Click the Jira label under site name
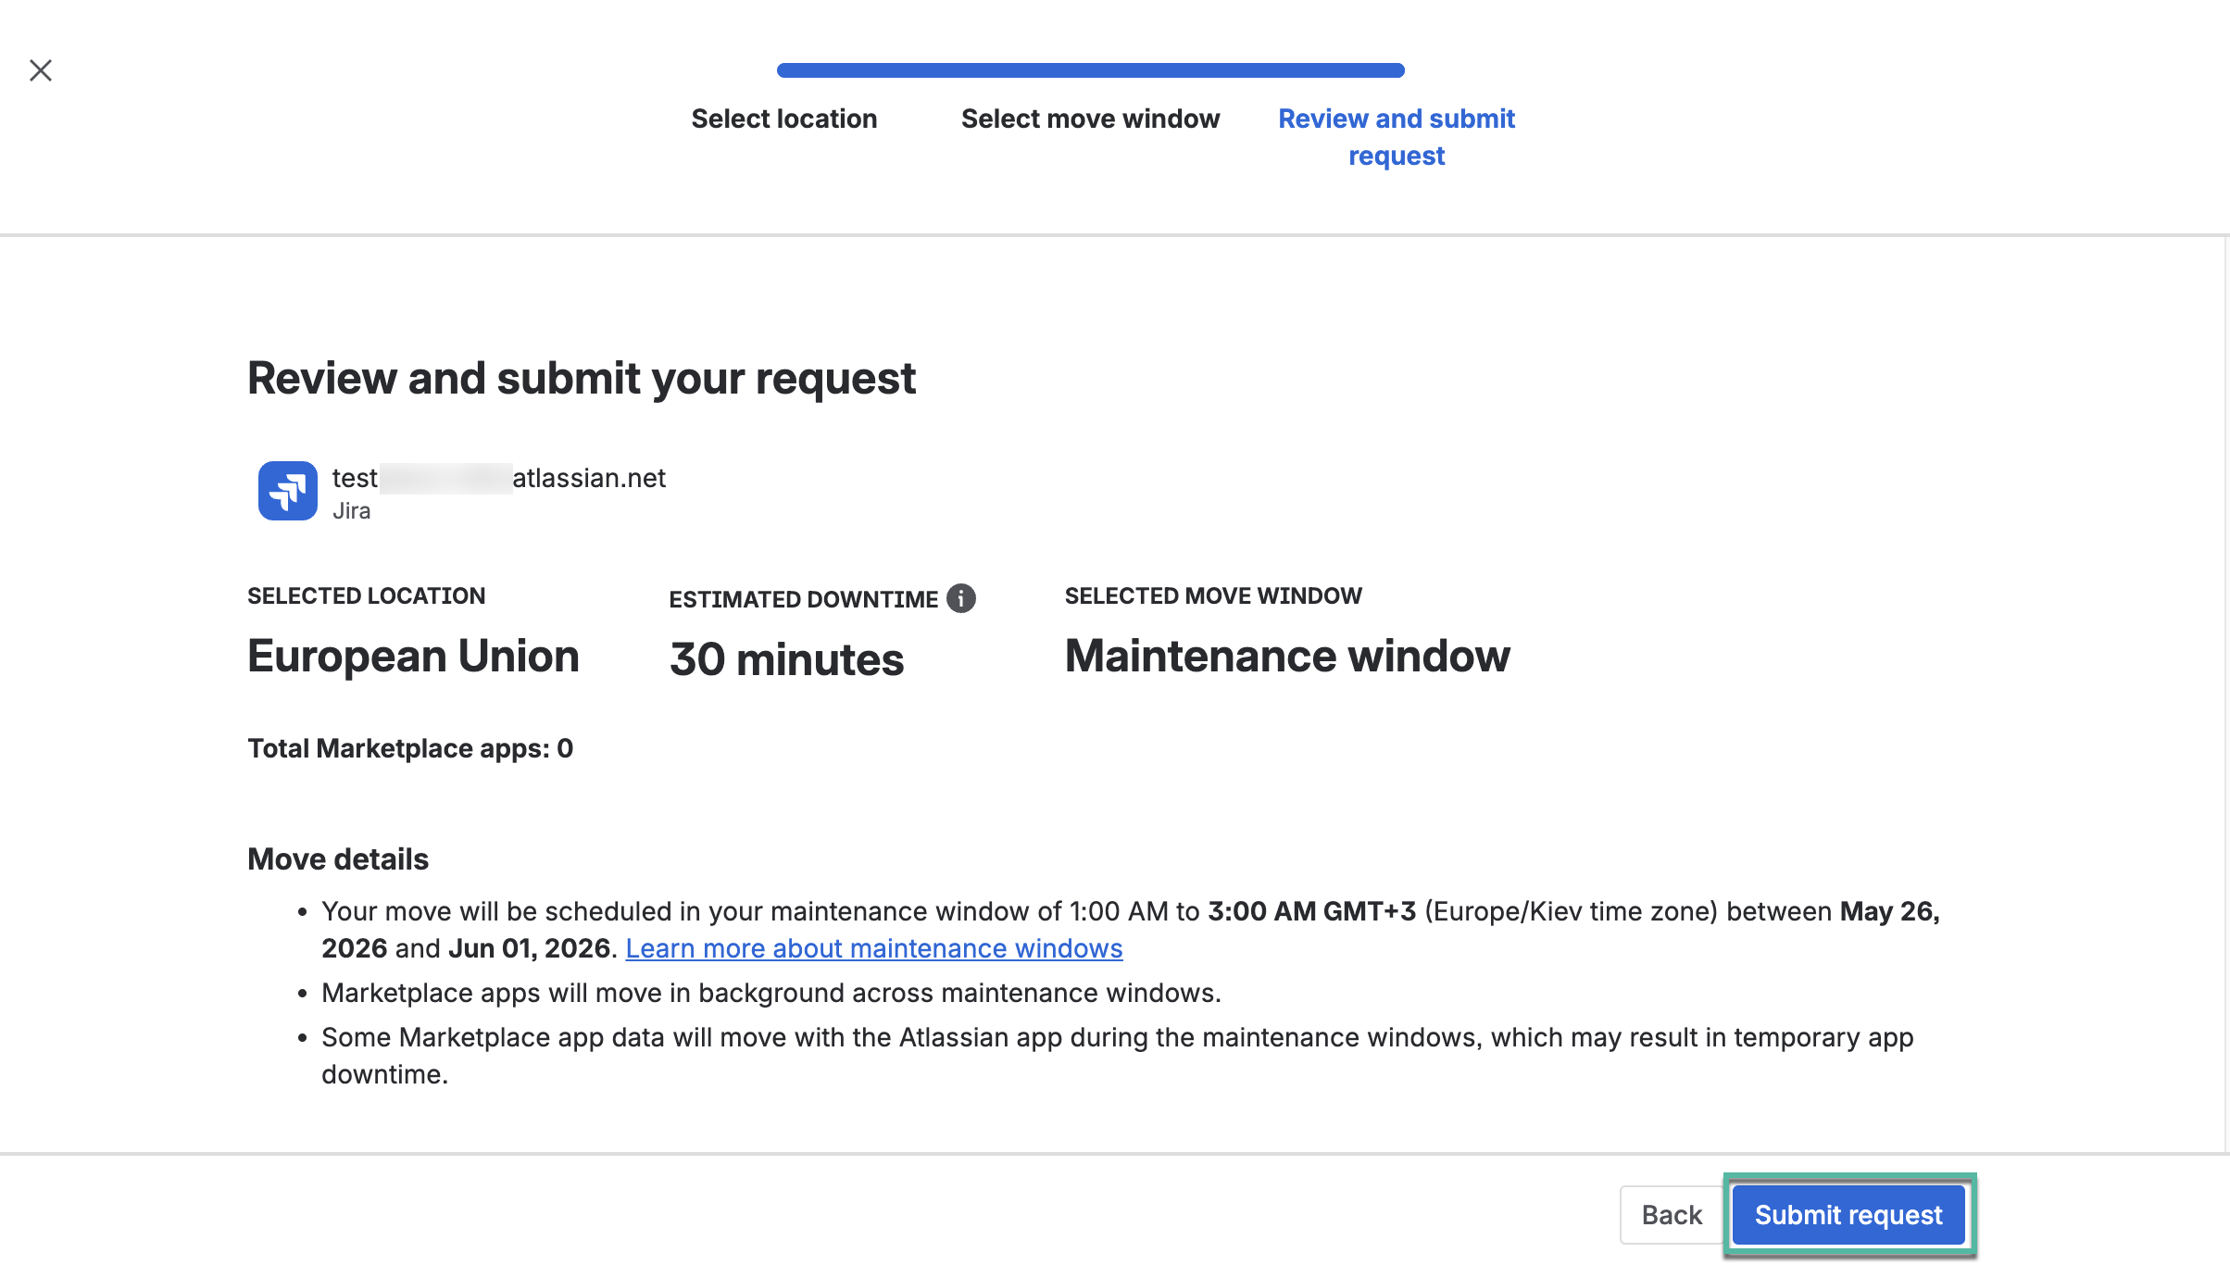The image size is (2230, 1265). (352, 511)
